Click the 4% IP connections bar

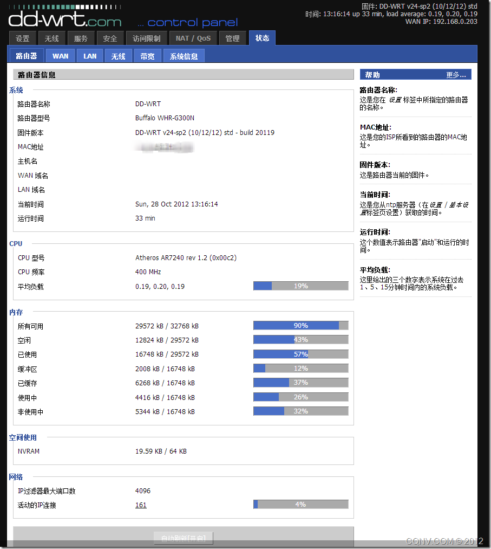(301, 504)
